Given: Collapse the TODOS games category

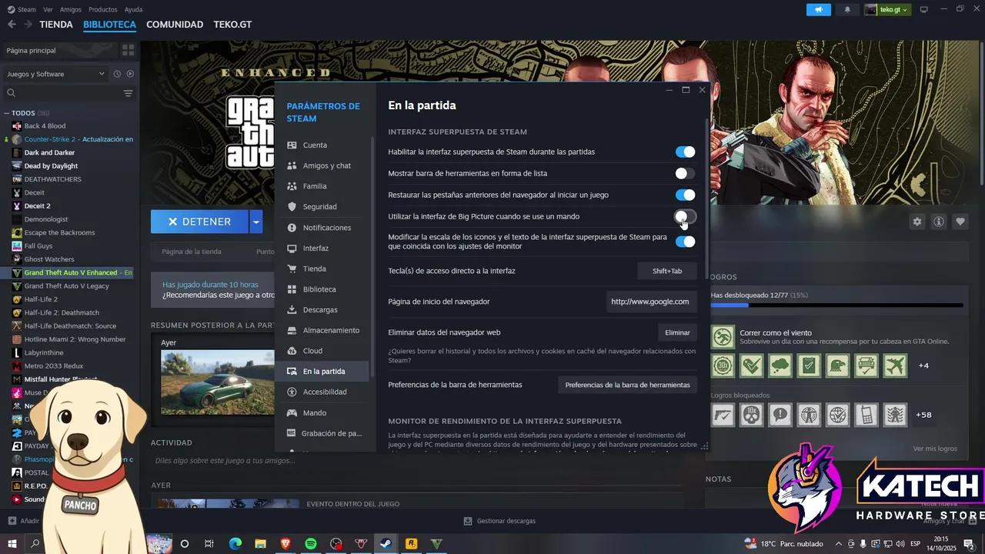Looking at the screenshot, I should click(x=7, y=113).
